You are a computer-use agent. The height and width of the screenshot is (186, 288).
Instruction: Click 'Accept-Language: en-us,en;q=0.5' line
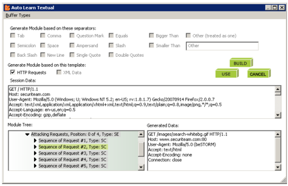pos(42,110)
